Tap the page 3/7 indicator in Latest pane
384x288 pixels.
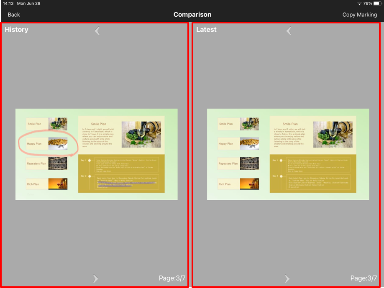pyautogui.click(x=364, y=278)
